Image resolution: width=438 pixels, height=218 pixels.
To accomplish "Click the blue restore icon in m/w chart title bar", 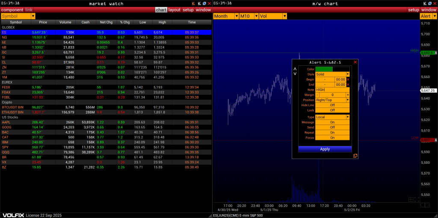I will (429, 3).
